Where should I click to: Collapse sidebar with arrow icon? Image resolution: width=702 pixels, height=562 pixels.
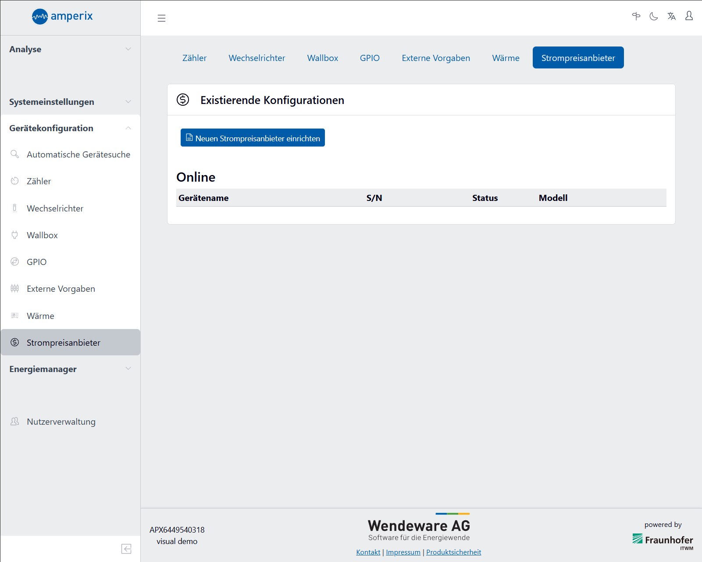click(126, 549)
